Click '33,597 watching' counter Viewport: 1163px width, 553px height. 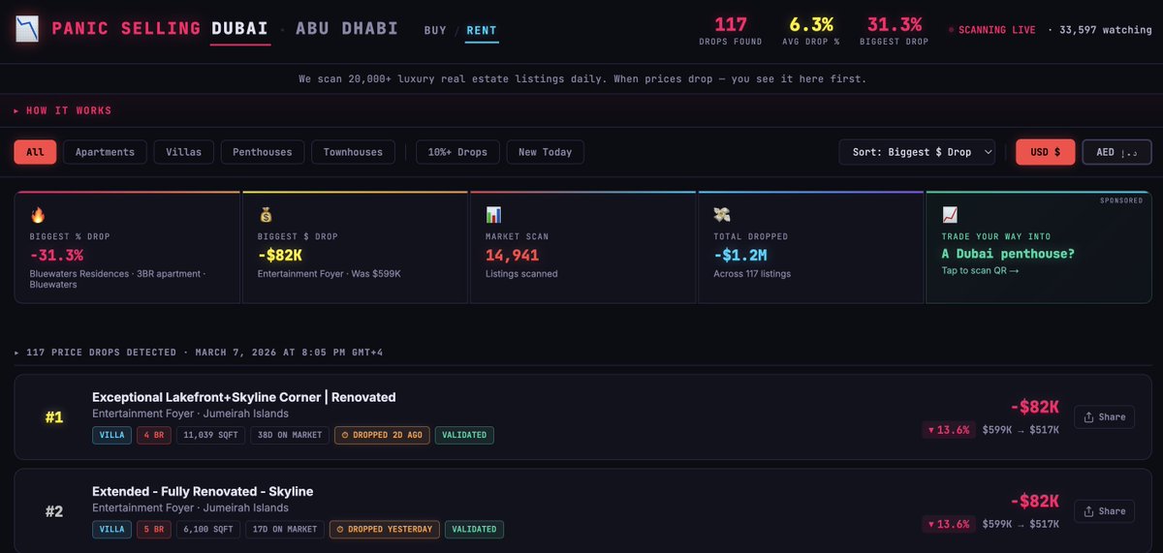[1106, 30]
